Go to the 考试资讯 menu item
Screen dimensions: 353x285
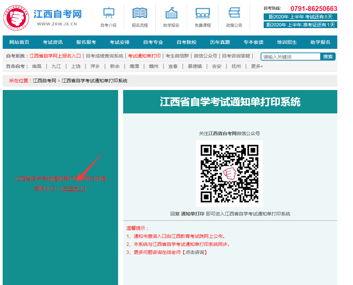tap(53, 42)
